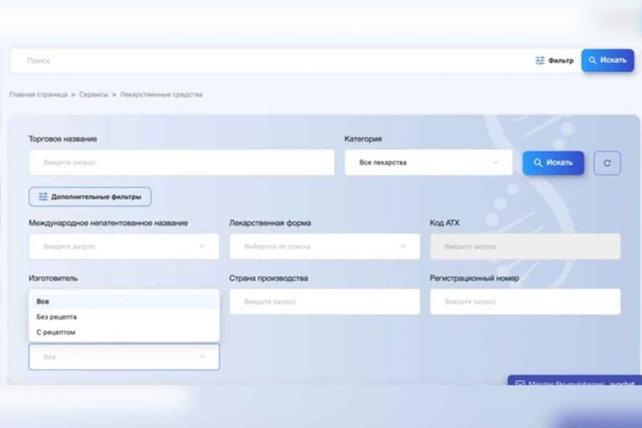The image size is (642, 428).
Task: Choose С рецептом from the dropdown list
Action: tap(56, 332)
